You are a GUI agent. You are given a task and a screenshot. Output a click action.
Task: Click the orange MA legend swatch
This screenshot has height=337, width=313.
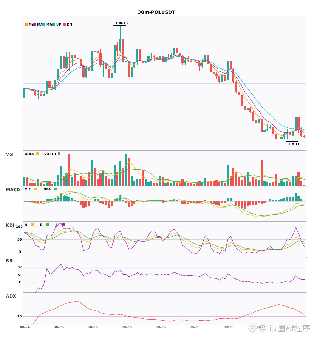coord(26,24)
